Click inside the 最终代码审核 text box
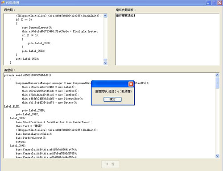 168,39
